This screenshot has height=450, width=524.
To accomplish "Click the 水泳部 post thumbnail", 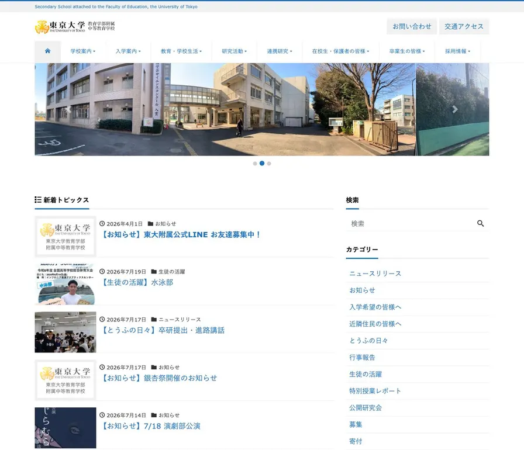I will click(x=65, y=284).
